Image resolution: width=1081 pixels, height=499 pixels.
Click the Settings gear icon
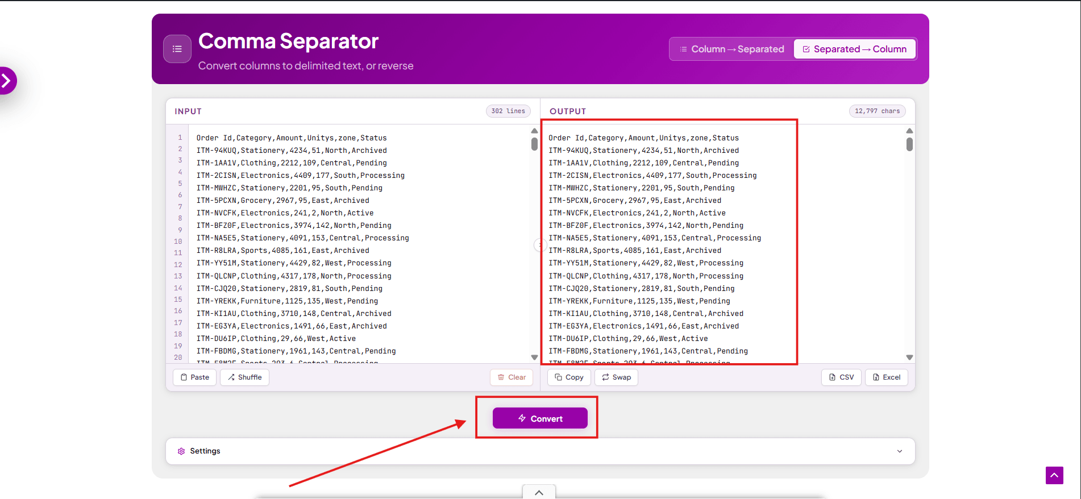click(181, 451)
